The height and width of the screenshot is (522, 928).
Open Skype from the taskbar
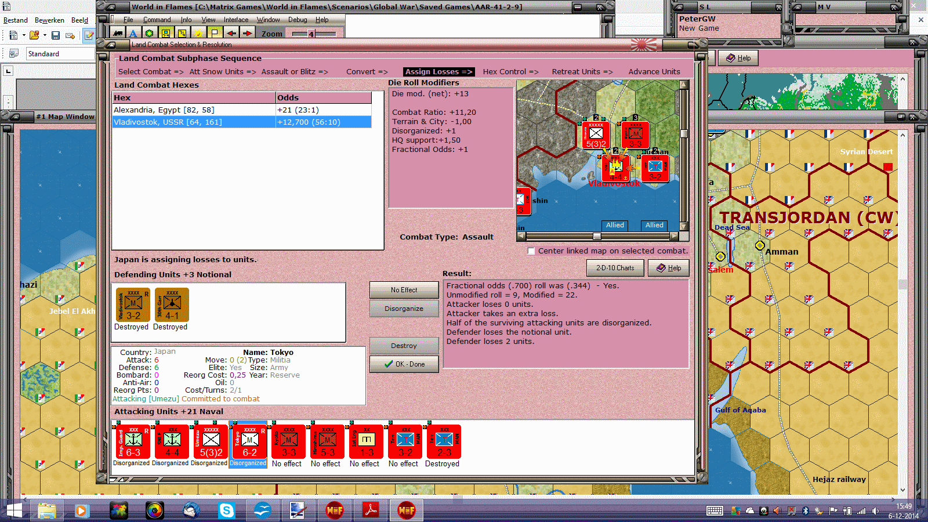tap(226, 510)
